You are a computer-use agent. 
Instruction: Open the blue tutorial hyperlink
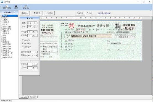point(104,13)
